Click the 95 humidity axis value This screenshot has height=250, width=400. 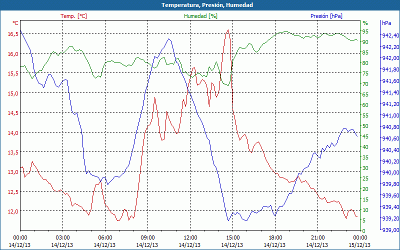pyautogui.click(x=365, y=31)
